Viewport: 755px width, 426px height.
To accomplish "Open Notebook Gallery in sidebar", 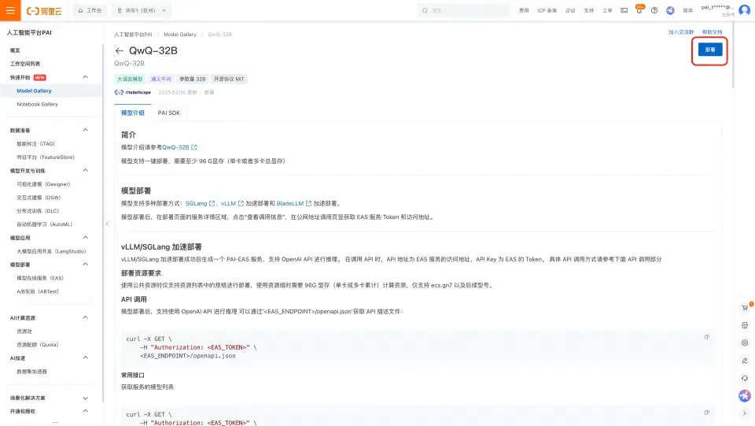I will [x=37, y=104].
